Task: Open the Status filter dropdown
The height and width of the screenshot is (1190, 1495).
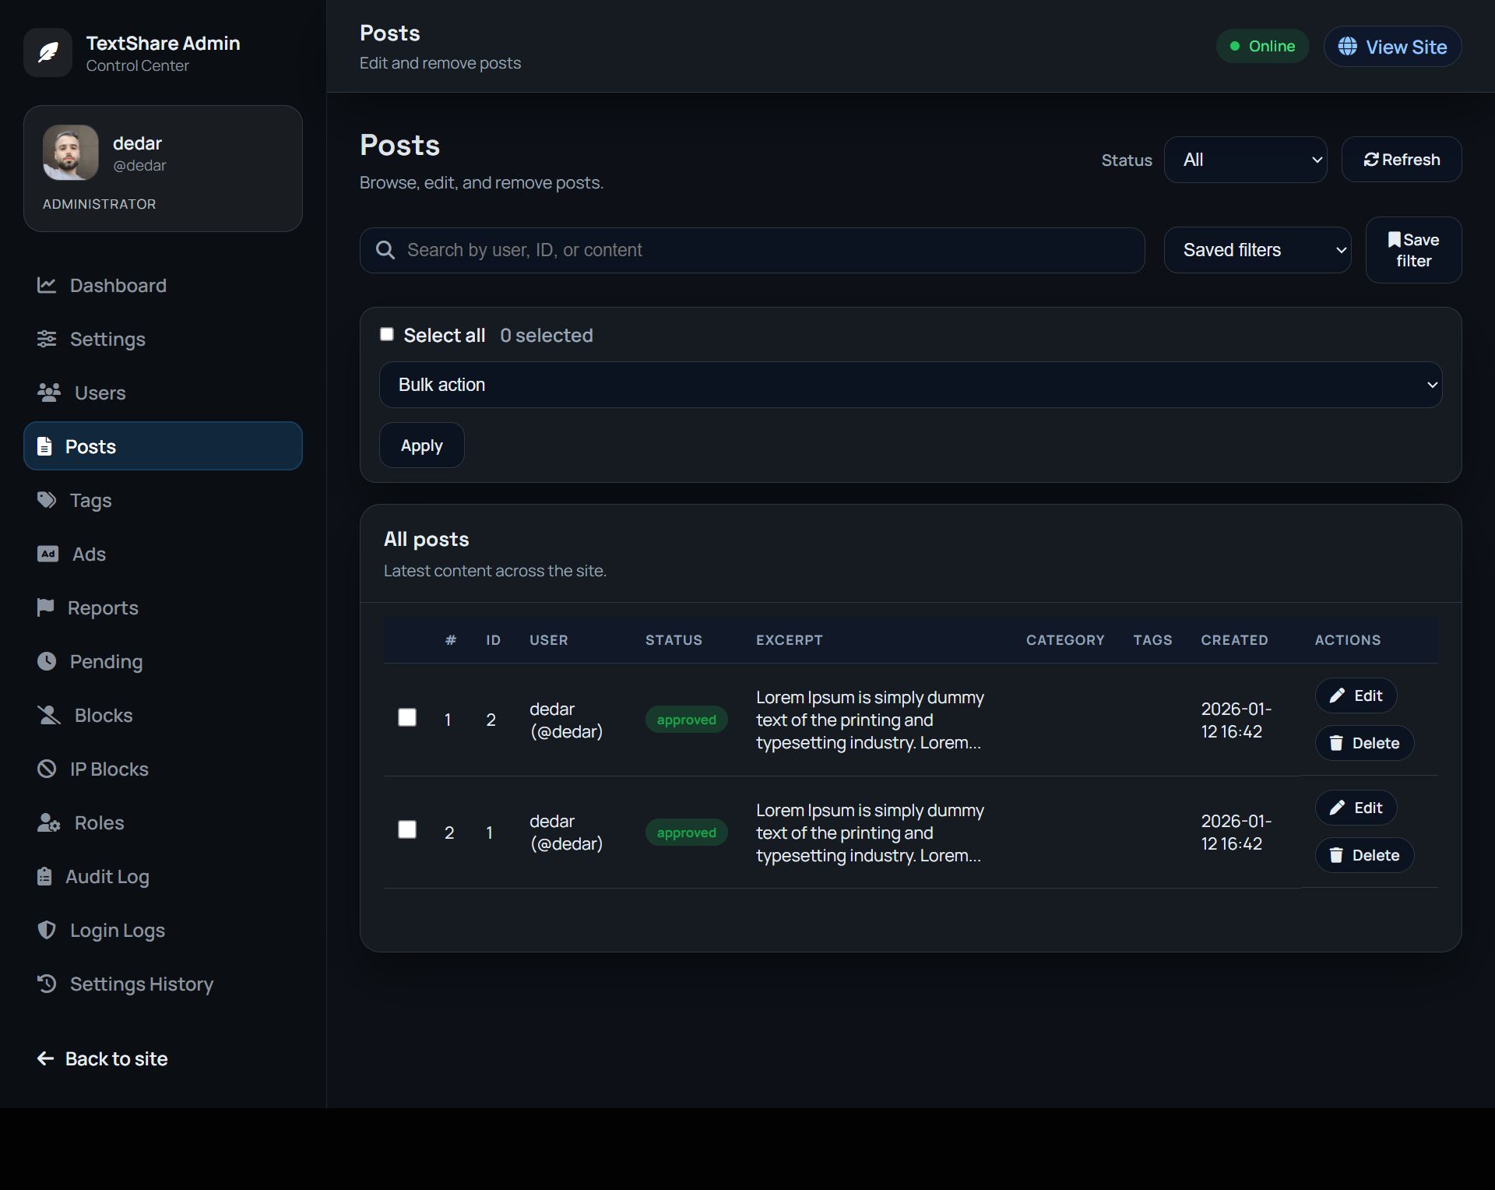Action: [x=1244, y=160]
